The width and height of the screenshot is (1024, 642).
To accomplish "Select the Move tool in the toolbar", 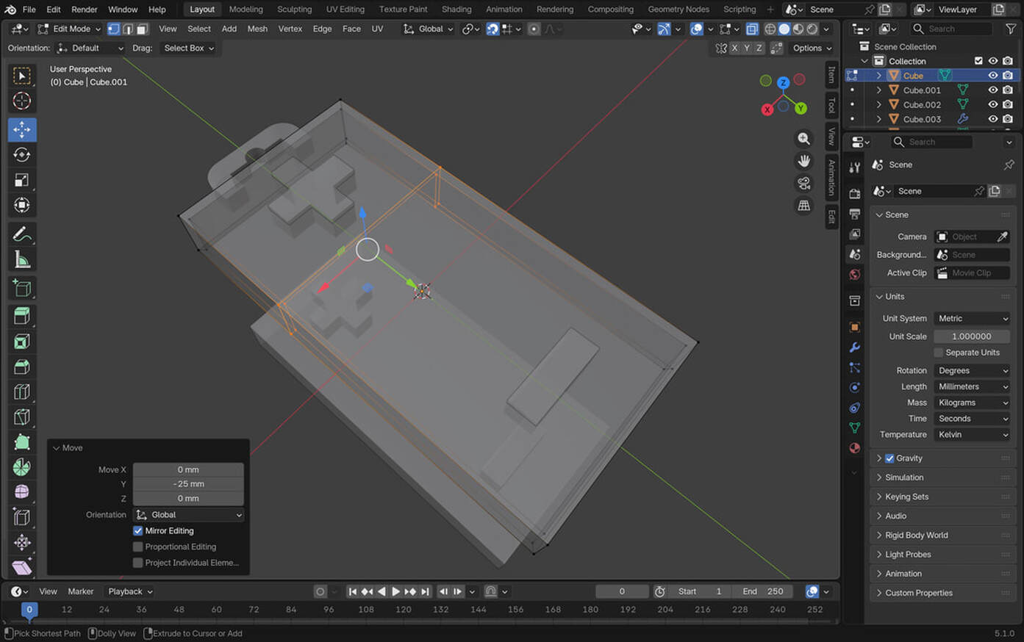I will click(x=22, y=129).
